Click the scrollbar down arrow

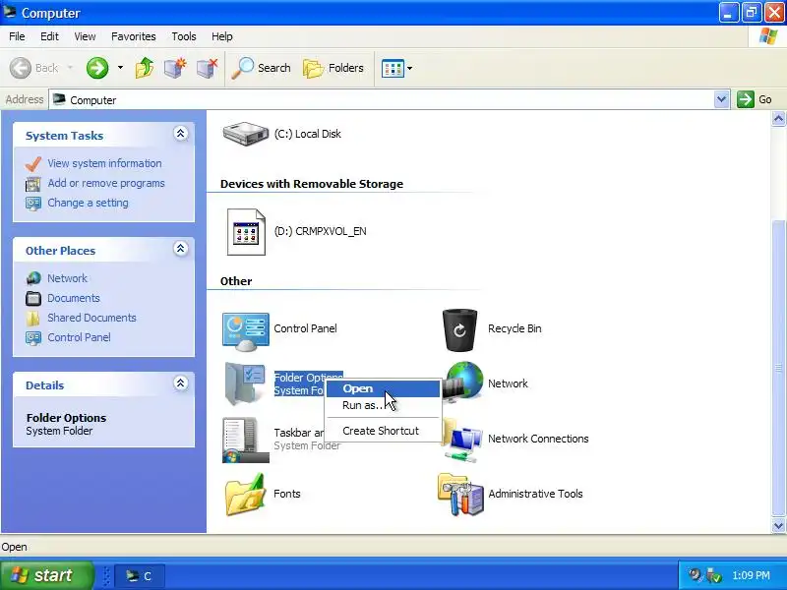click(778, 526)
